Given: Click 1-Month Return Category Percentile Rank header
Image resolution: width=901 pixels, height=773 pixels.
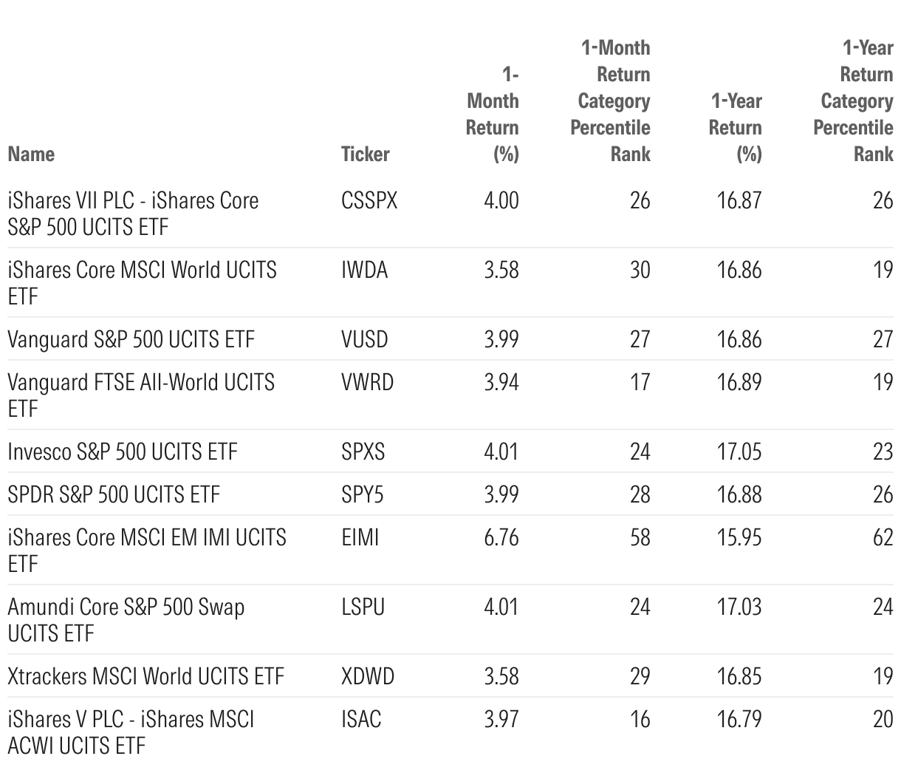Looking at the screenshot, I should pyautogui.click(x=611, y=101).
